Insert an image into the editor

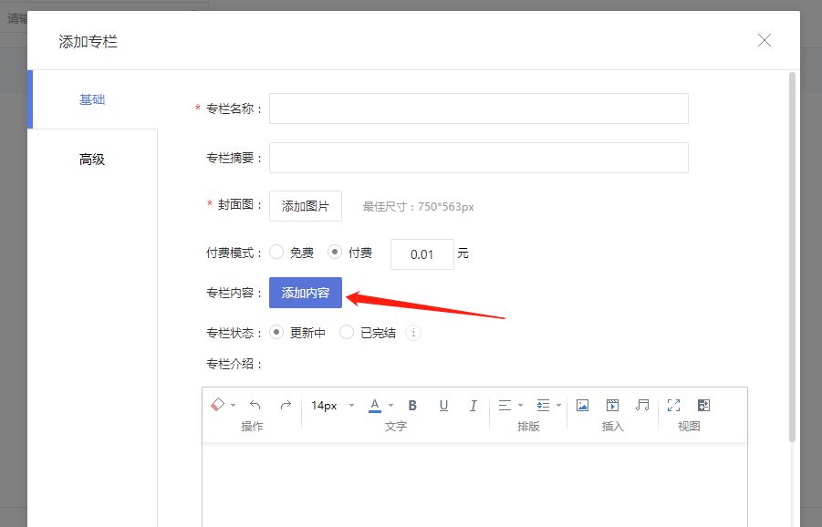(582, 405)
